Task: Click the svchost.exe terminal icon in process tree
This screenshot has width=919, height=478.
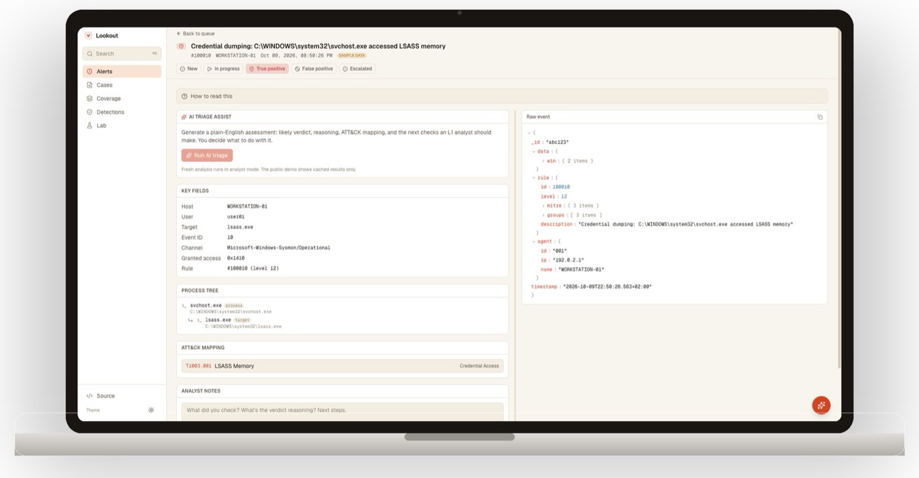Action: tap(184, 306)
